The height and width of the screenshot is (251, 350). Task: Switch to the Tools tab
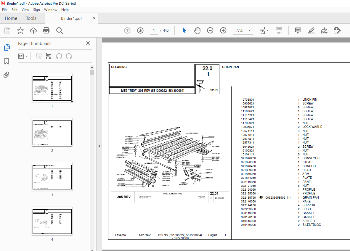31,18
